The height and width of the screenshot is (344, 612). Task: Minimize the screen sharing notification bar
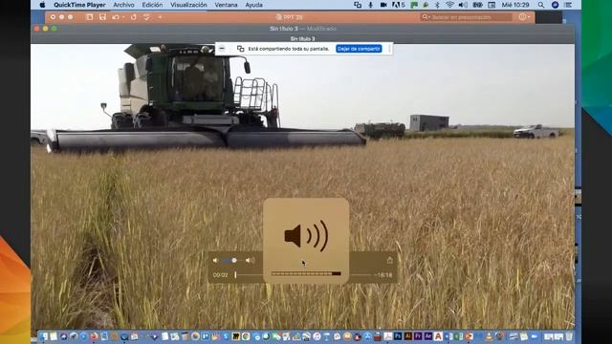pyautogui.click(x=222, y=49)
